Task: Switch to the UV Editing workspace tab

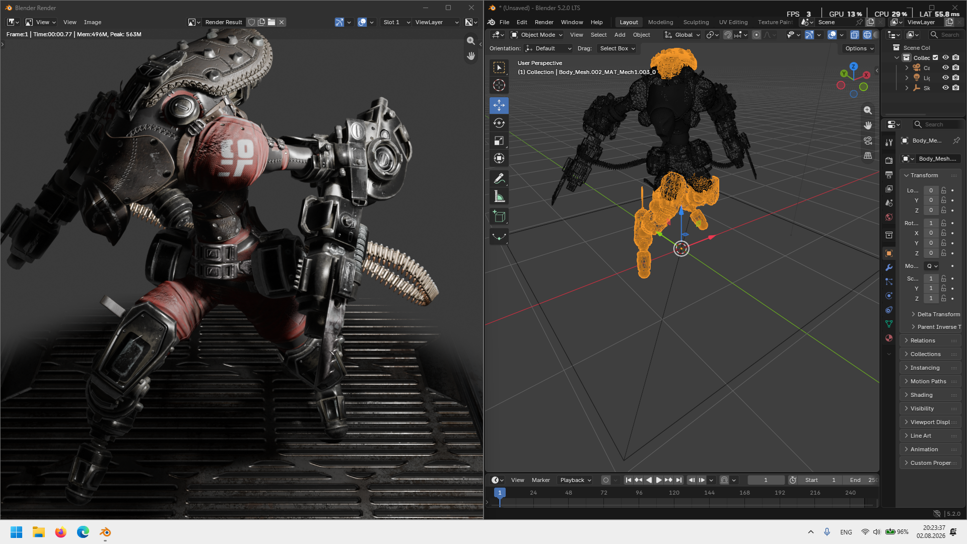Action: 733,22
